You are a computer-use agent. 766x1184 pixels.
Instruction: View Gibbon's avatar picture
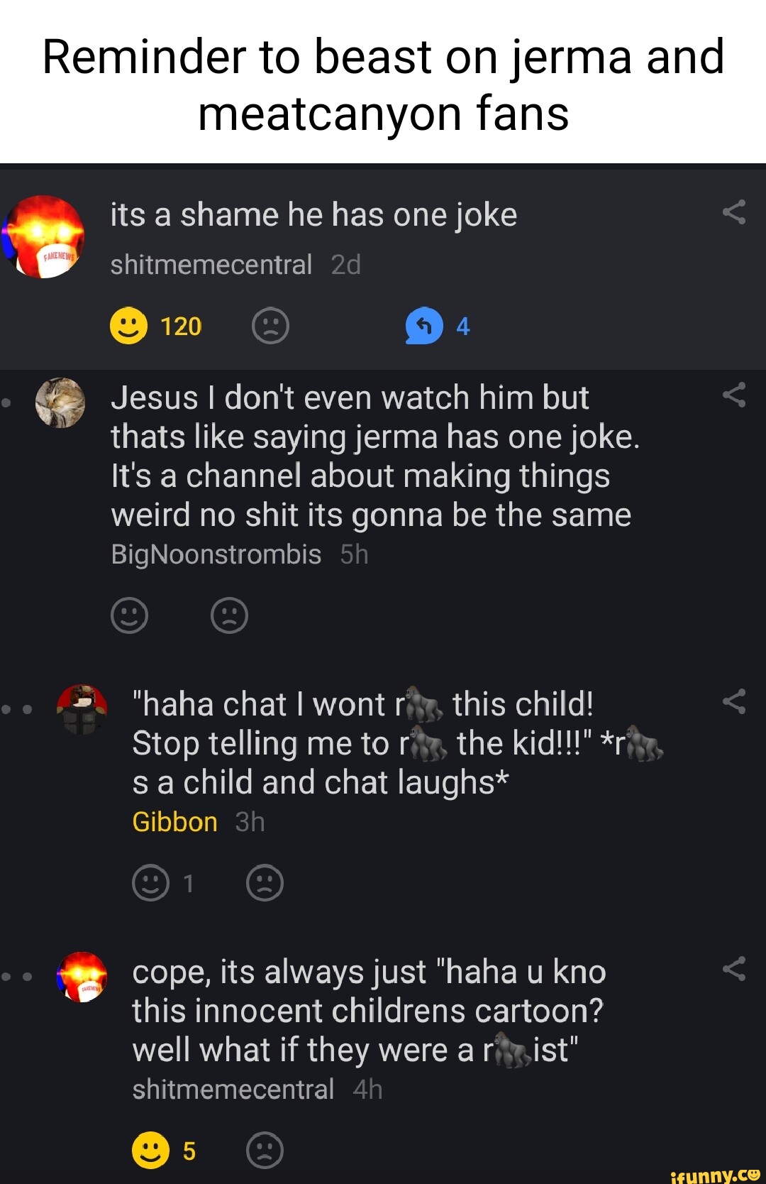[x=82, y=708]
